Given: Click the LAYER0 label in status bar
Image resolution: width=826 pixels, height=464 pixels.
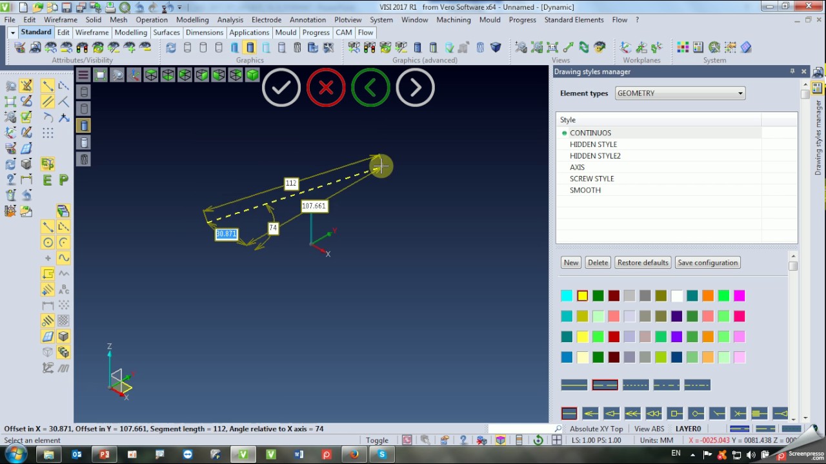Looking at the screenshot, I should pyautogui.click(x=688, y=429).
